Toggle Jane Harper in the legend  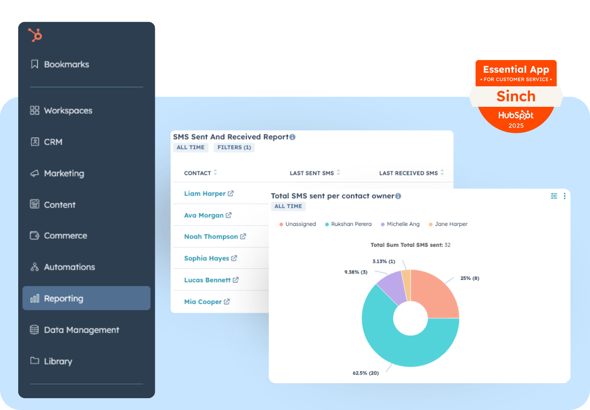point(448,224)
